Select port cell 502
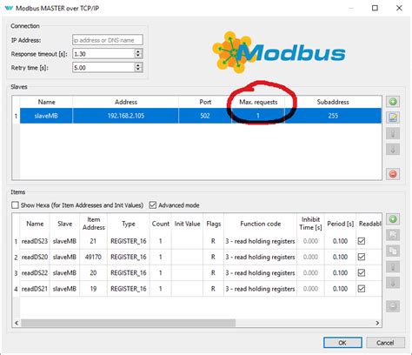 [x=205, y=116]
